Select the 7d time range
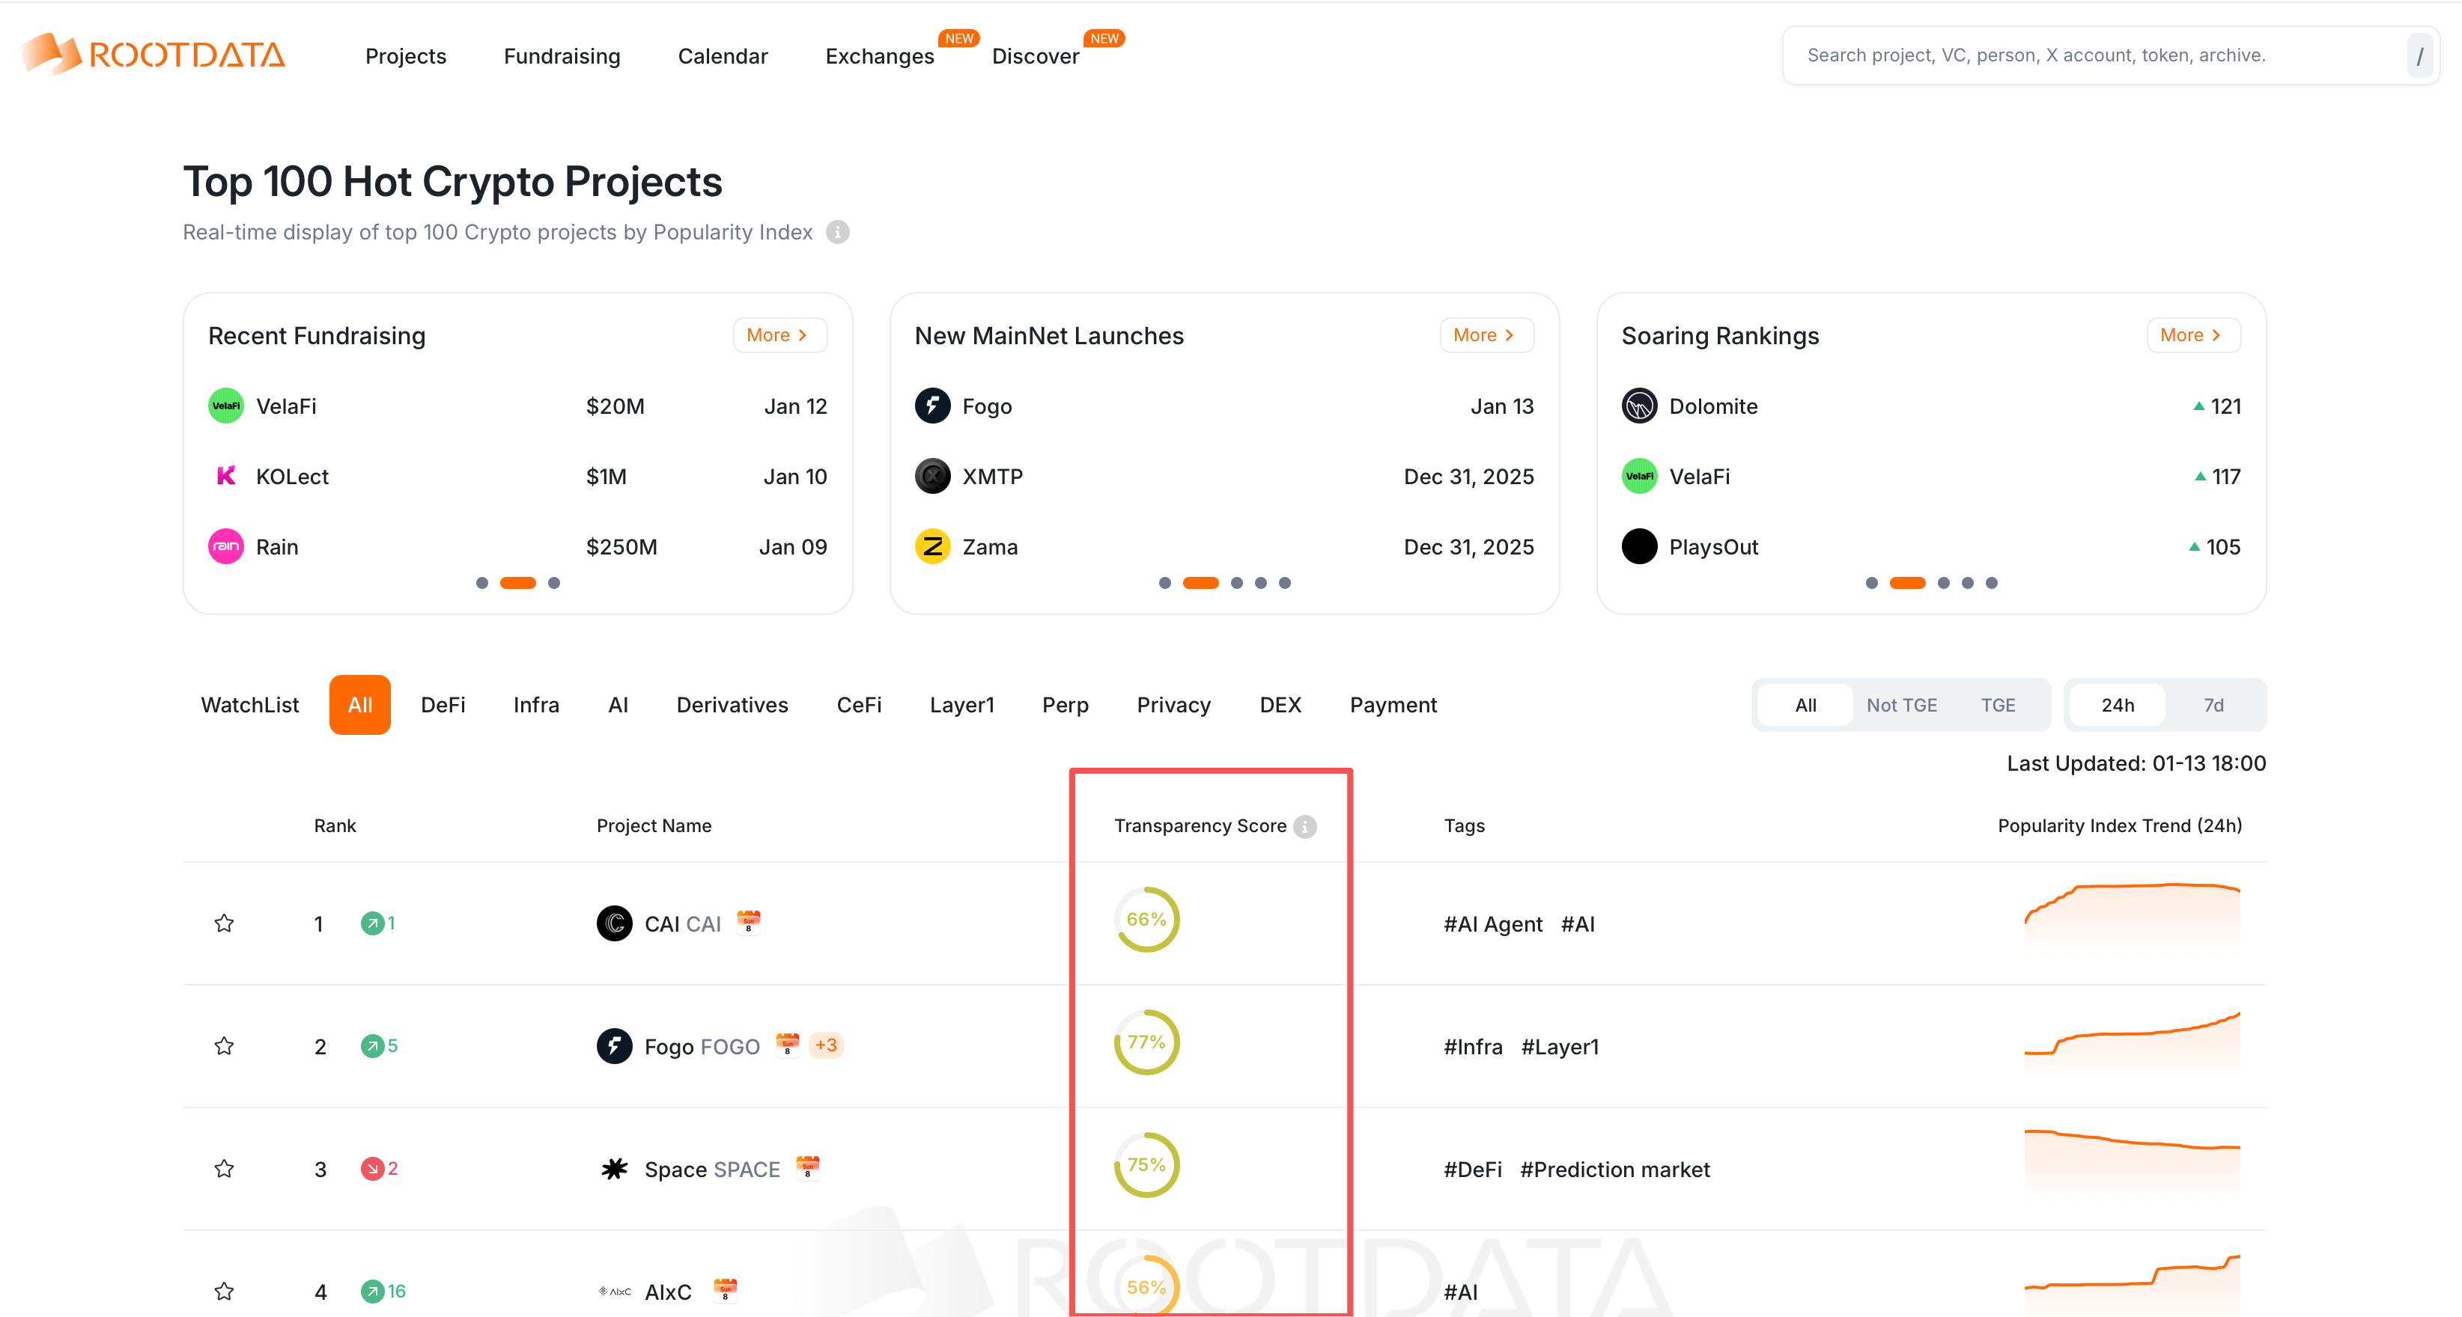Image resolution: width=2462 pixels, height=1317 pixels. pos(2213,705)
